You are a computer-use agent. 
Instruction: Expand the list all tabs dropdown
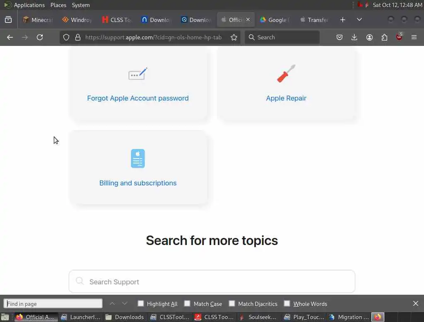click(x=359, y=20)
